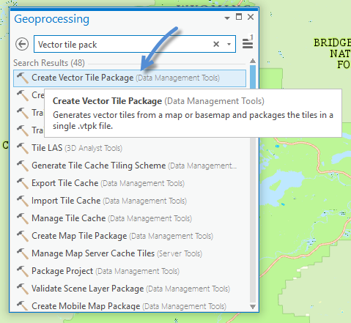Go back using the circled arrow button

[x=22, y=44]
